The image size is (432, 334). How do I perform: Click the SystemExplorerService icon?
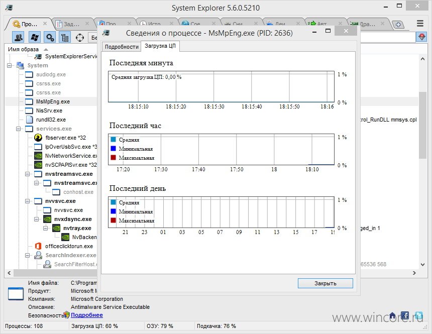[x=38, y=56]
